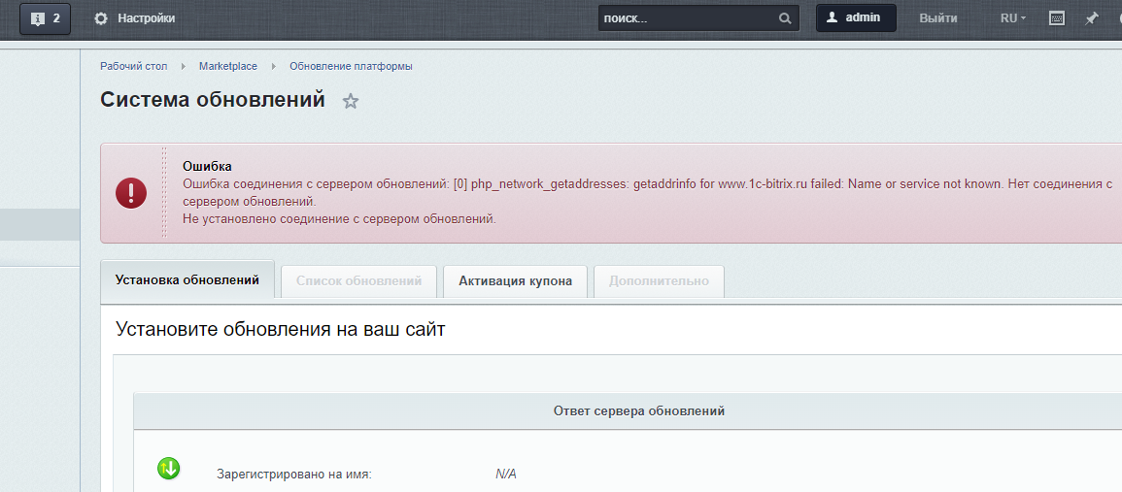The height and width of the screenshot is (492, 1122).
Task: Click the green update arrows icon
Action: (169, 469)
